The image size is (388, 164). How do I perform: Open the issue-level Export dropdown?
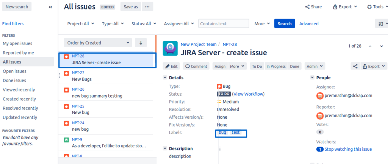(374, 67)
